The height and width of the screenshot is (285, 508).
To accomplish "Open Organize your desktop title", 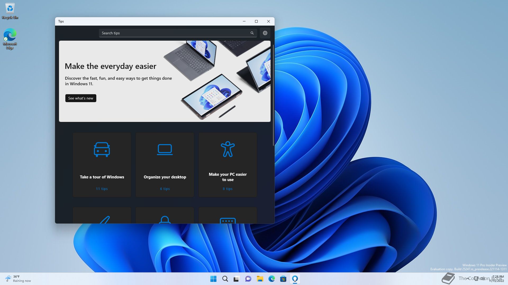I will click(165, 177).
